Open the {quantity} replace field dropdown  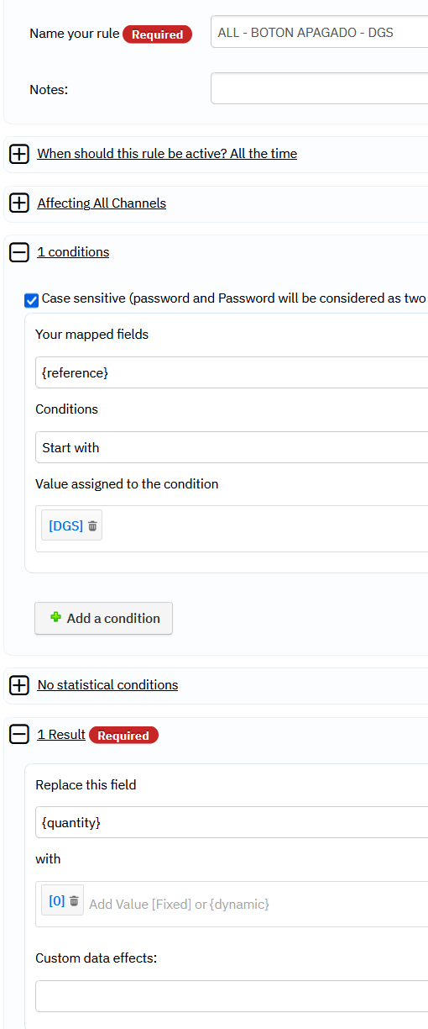point(232,822)
